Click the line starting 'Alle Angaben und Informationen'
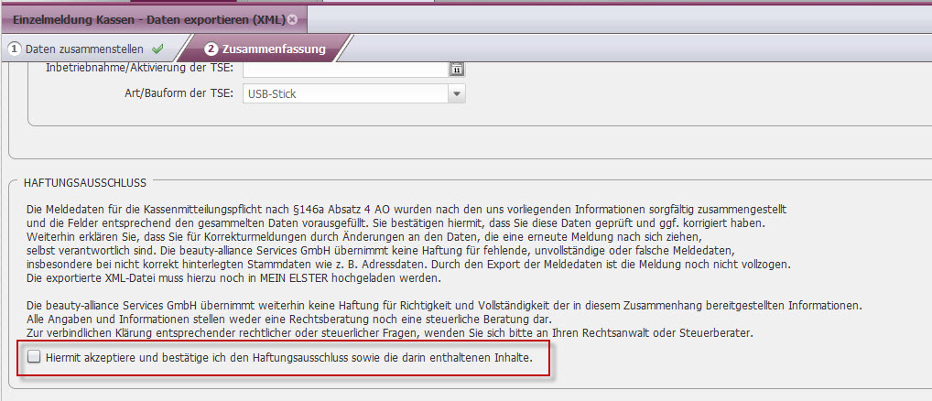932x401 pixels. [x=290, y=319]
